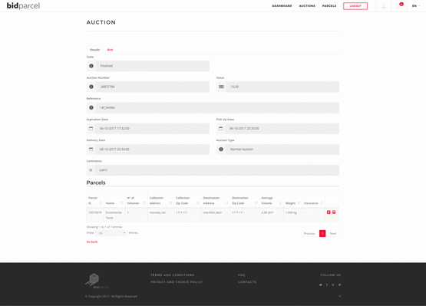
Task: Open the EN language dropdown
Action: pos(416,6)
